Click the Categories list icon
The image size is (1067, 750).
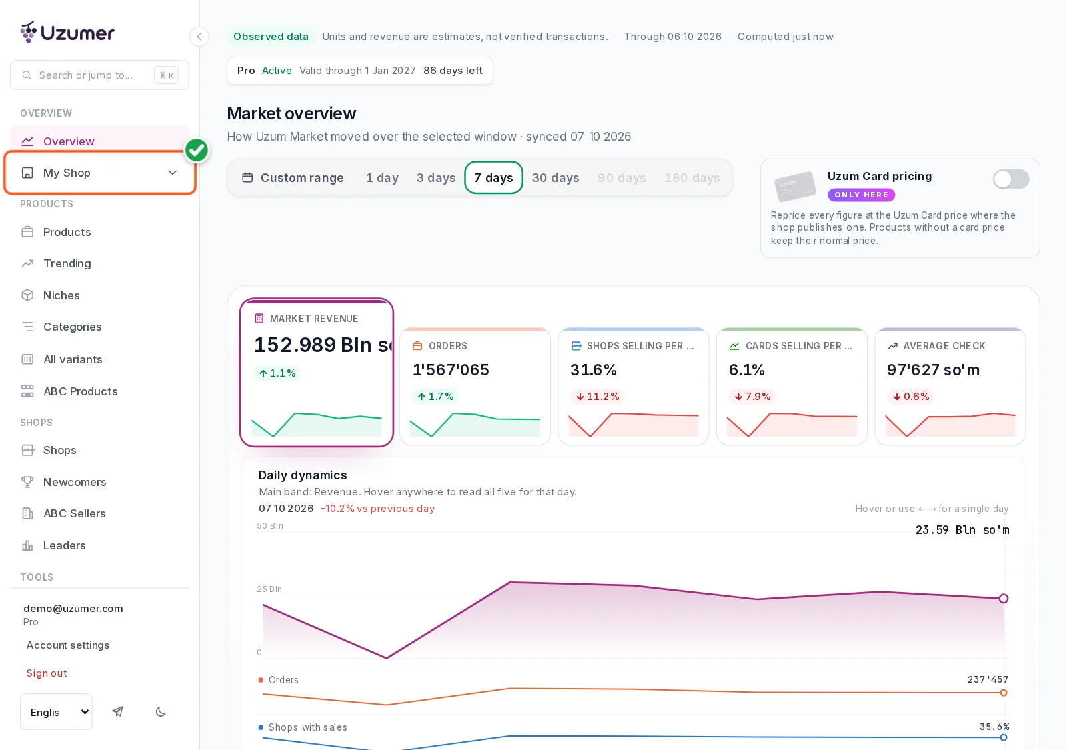coord(27,327)
